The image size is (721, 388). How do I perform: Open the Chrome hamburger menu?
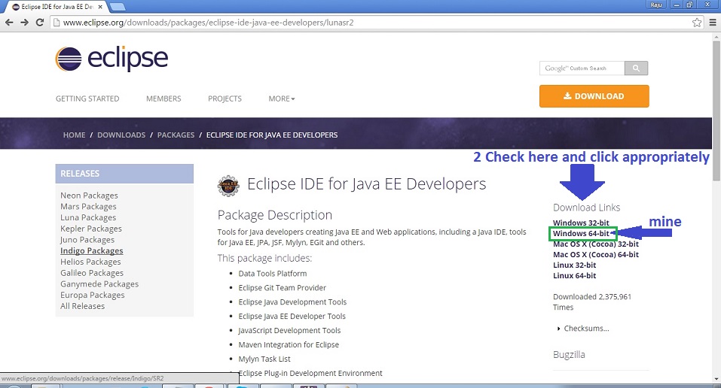(x=712, y=23)
